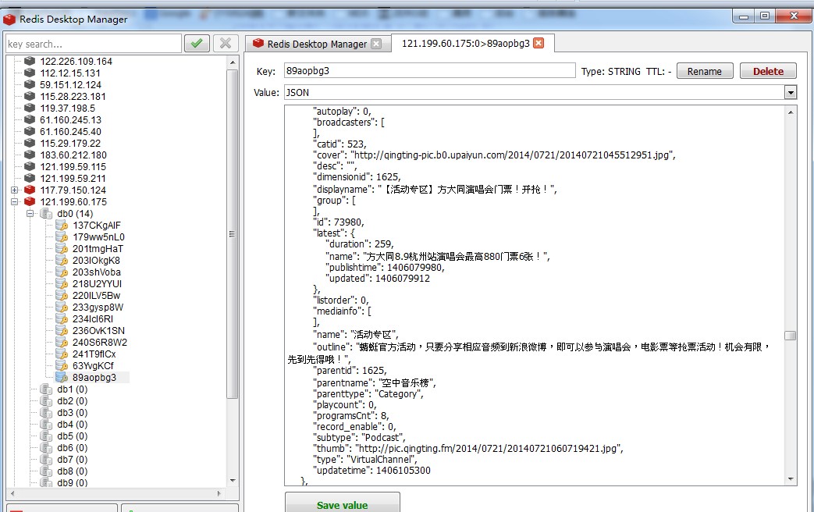The image size is (814, 512).
Task: Select server icon for 119.37.198.5
Action: [30, 108]
